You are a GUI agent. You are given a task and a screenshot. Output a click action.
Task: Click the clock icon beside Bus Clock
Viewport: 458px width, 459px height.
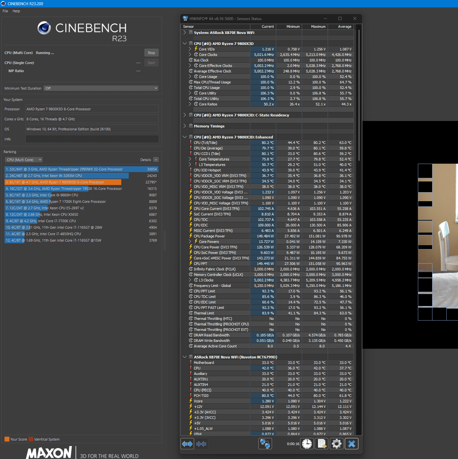click(x=191, y=60)
